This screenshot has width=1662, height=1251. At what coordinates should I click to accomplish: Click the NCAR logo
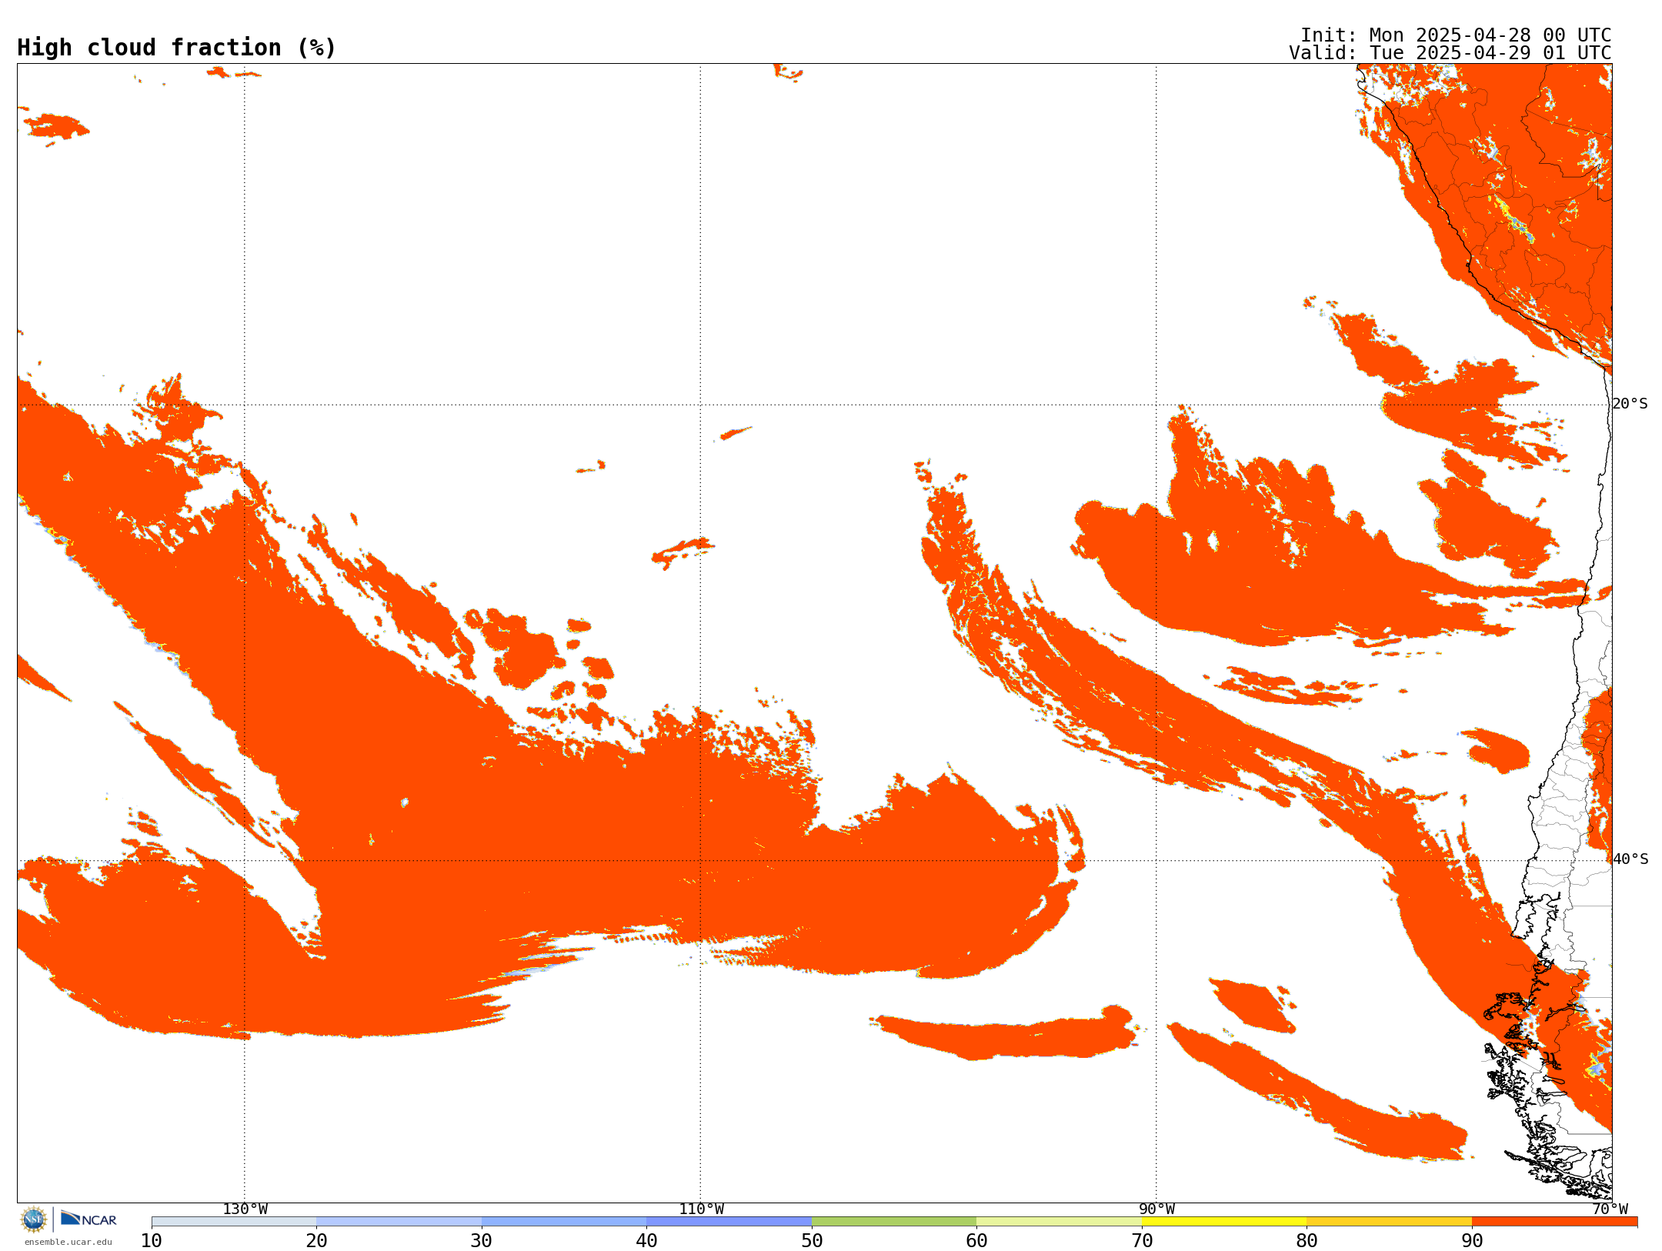88,1219
